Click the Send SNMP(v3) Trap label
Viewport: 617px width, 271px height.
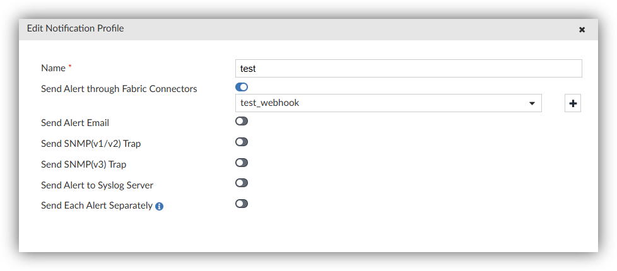point(83,164)
